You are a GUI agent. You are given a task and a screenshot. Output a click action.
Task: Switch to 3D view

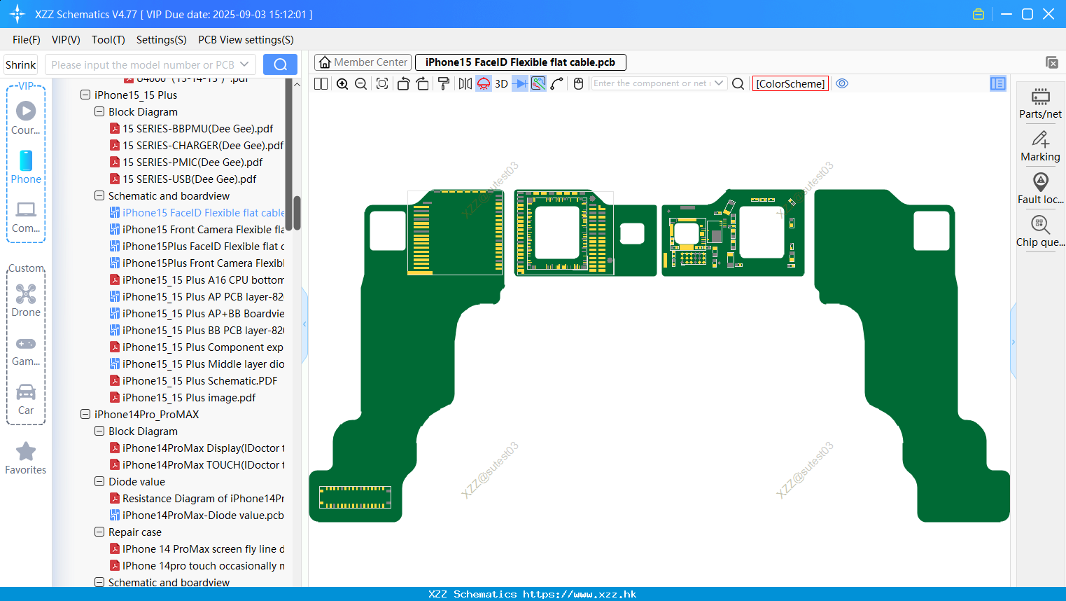501,83
